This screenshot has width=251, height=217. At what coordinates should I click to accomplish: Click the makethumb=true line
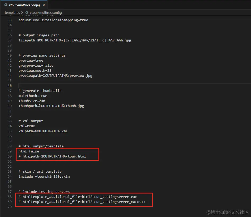pos(33,96)
